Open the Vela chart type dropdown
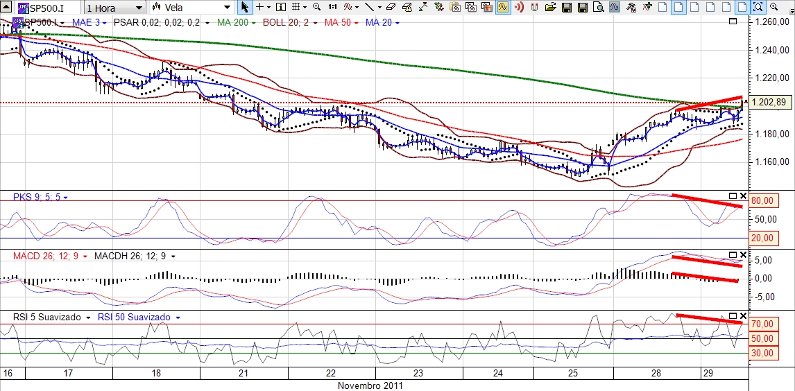795x391 pixels. pos(191,8)
